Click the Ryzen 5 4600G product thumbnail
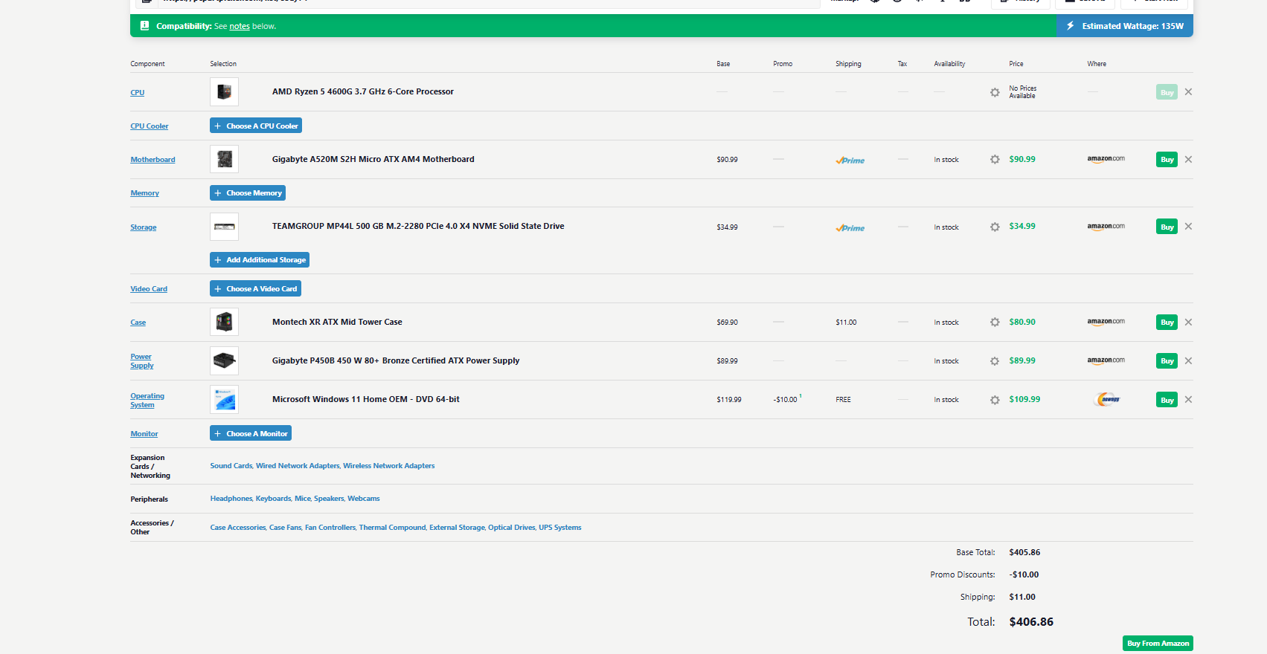The image size is (1267, 654). [224, 92]
